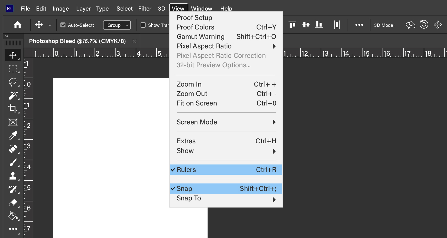Viewport: 447px width, 238px height.
Task: Click the ruler origin corner box
Action: point(28,53)
